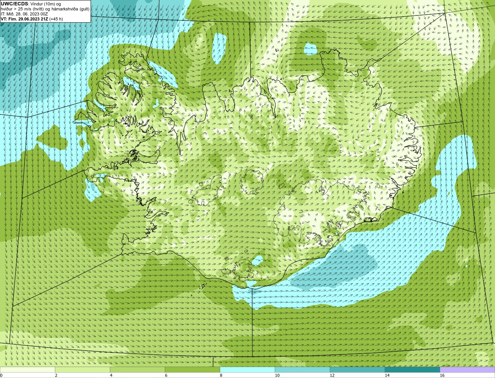
Task: Click the '16' tick label on the color scale
Action: click(442, 375)
